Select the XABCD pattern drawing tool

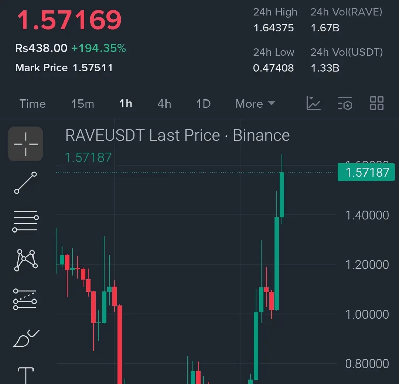coord(26,260)
